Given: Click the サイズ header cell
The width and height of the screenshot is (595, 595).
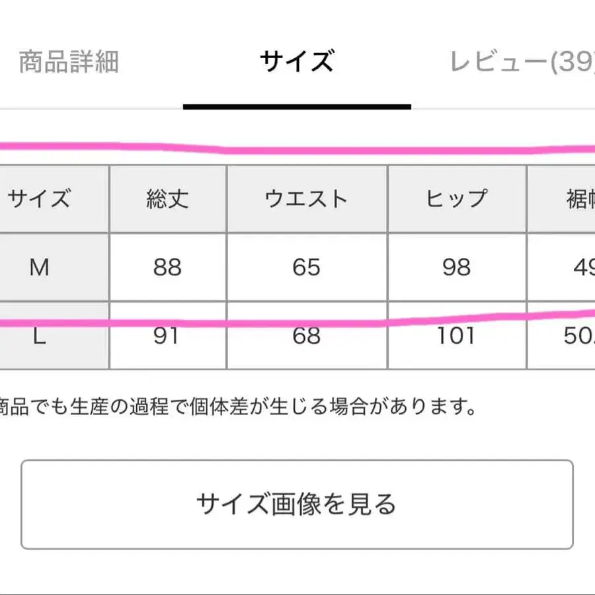Looking at the screenshot, I should click(x=41, y=197).
